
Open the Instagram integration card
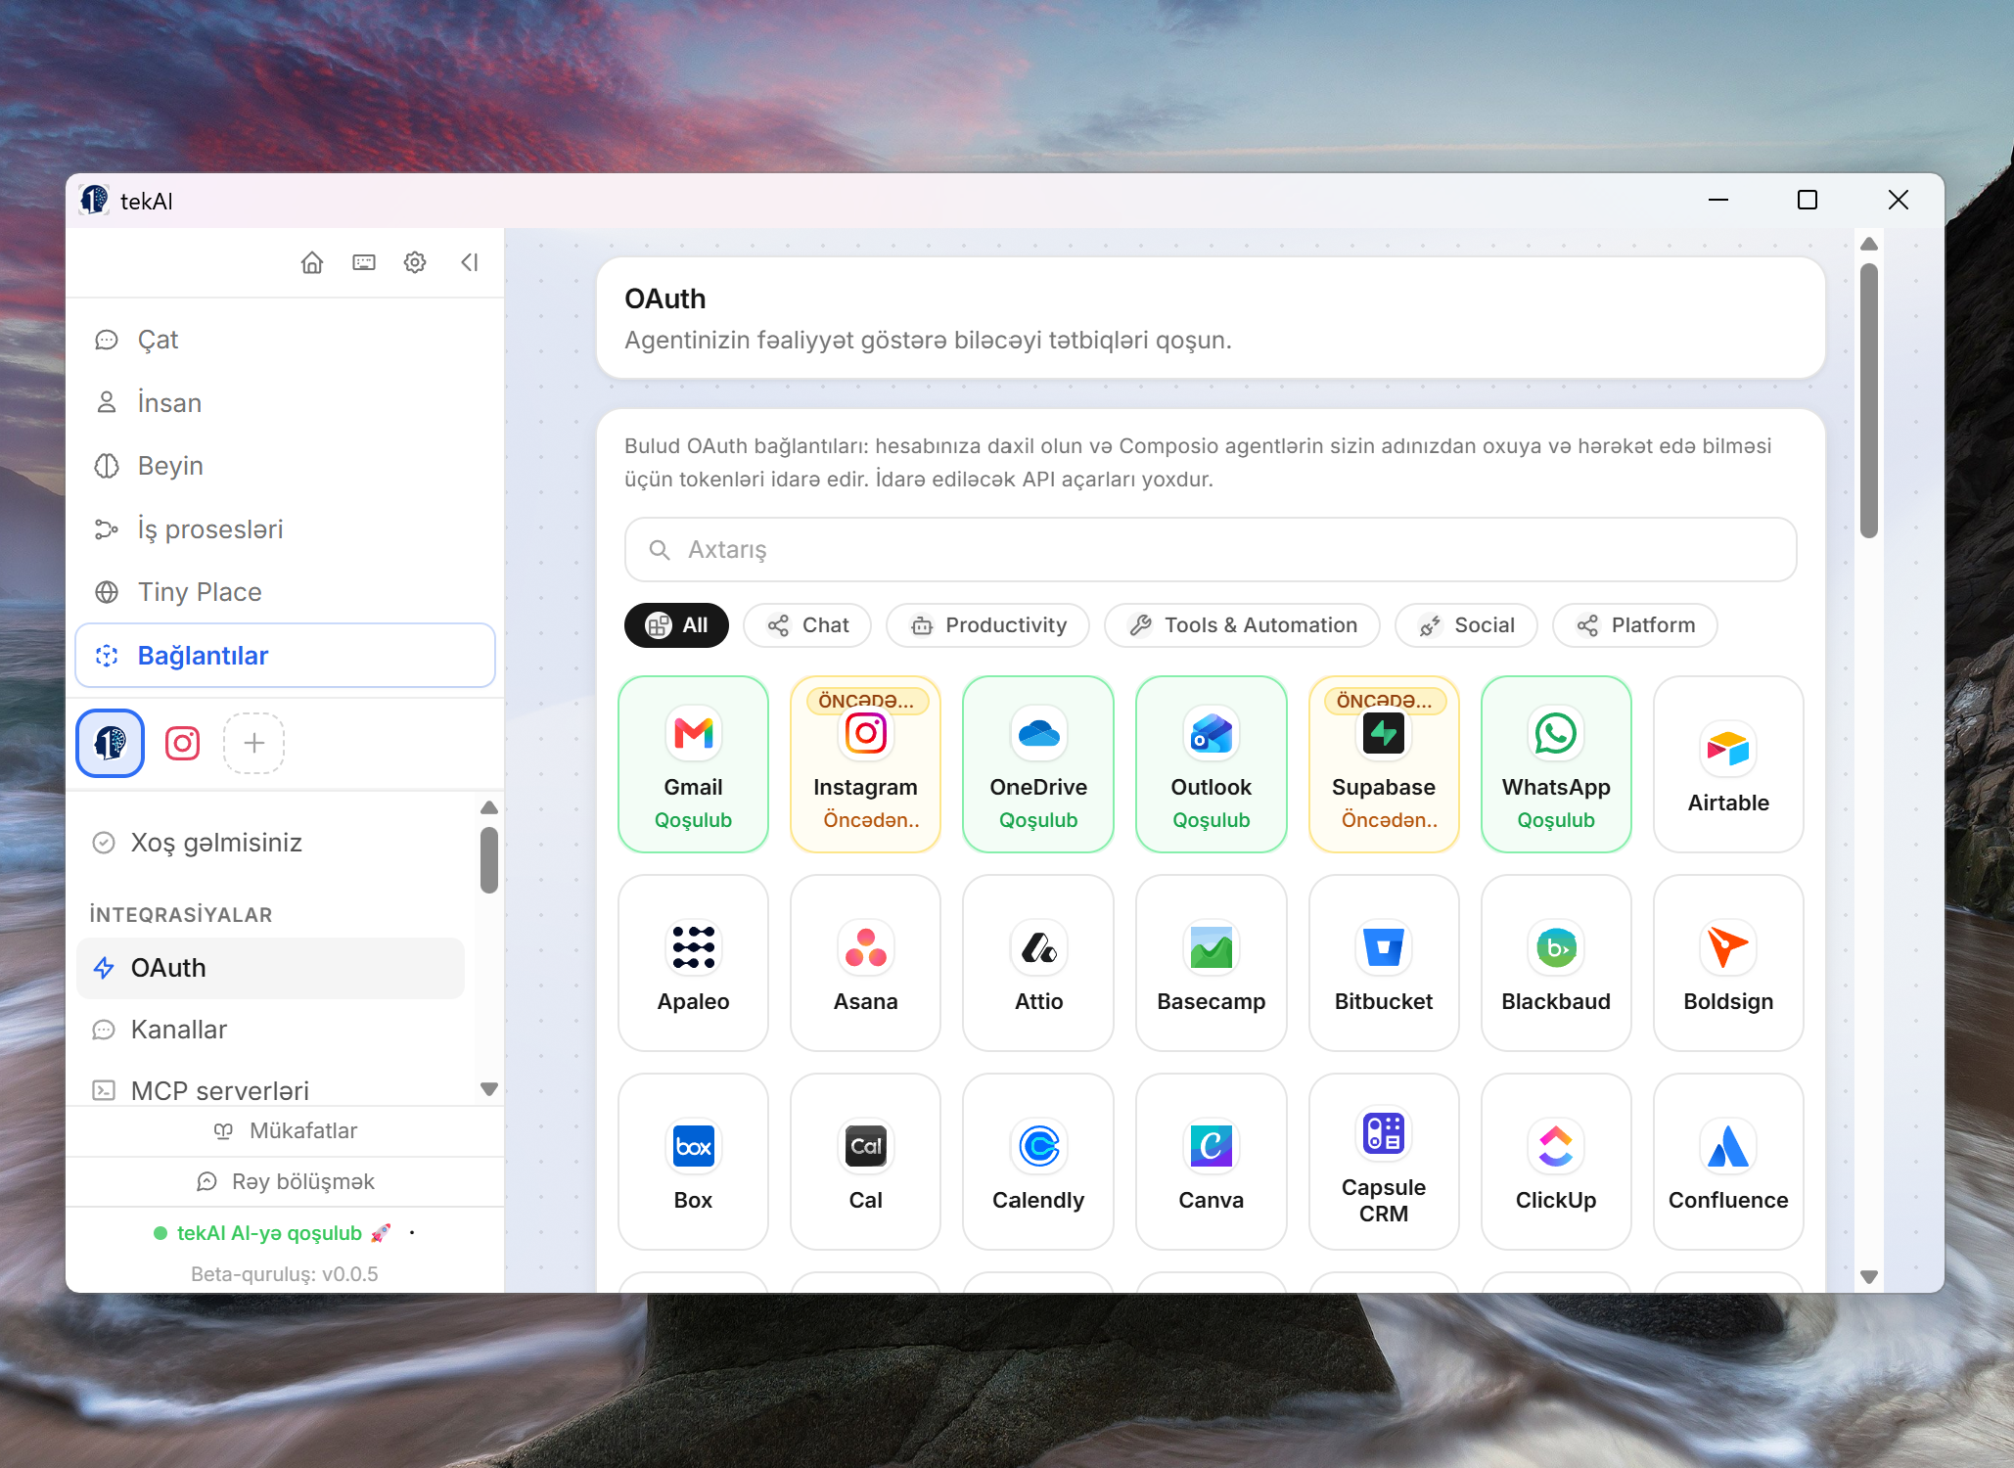pyautogui.click(x=866, y=764)
